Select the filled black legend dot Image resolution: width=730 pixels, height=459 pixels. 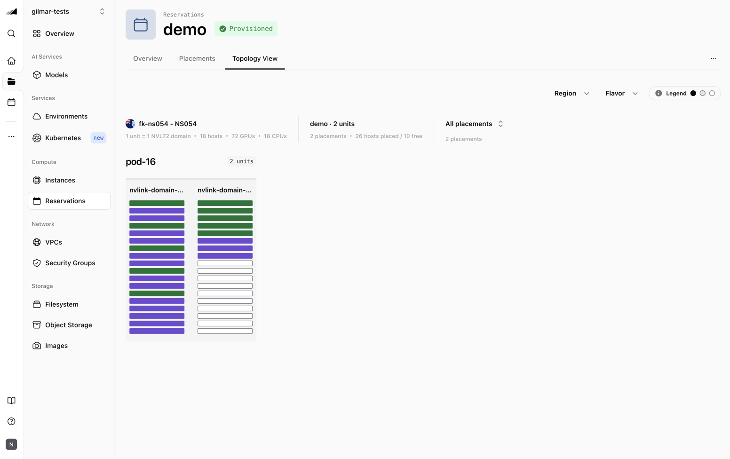click(693, 94)
